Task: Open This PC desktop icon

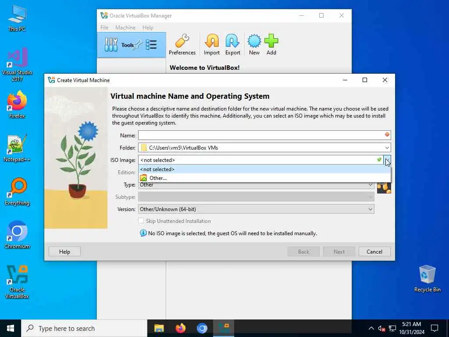Action: click(17, 18)
